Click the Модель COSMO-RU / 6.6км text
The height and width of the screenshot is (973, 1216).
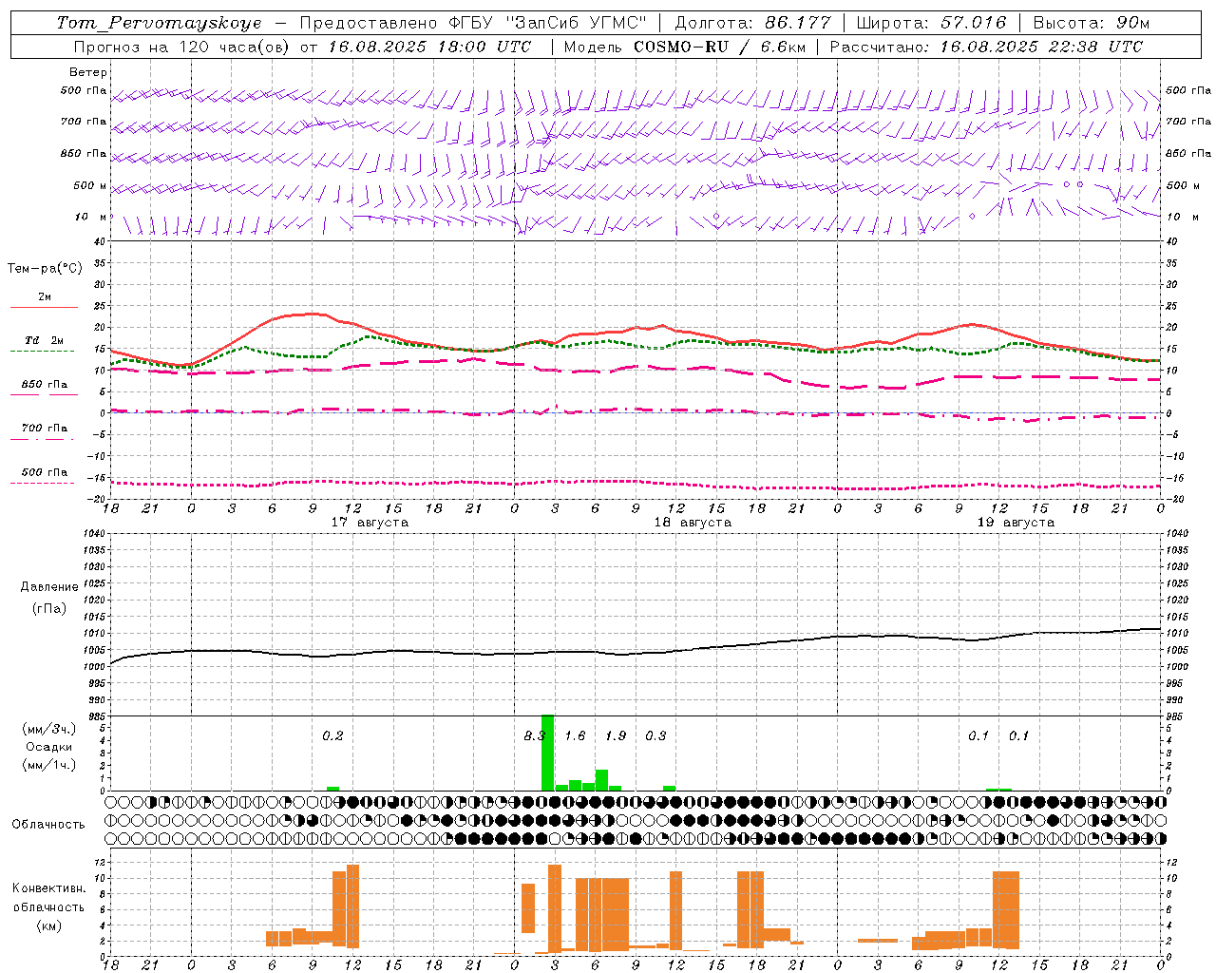(685, 47)
